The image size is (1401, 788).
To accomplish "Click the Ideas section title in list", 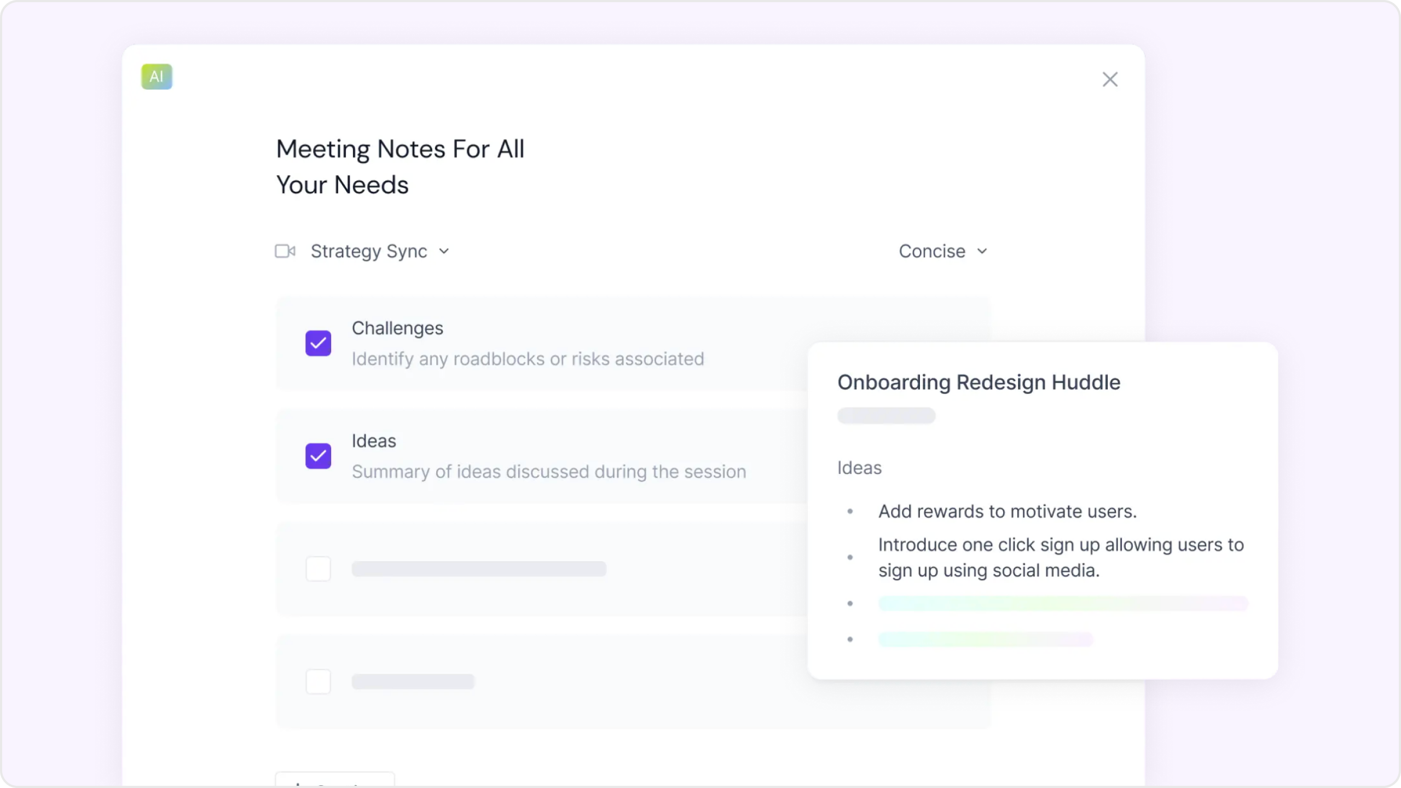I will [374, 441].
